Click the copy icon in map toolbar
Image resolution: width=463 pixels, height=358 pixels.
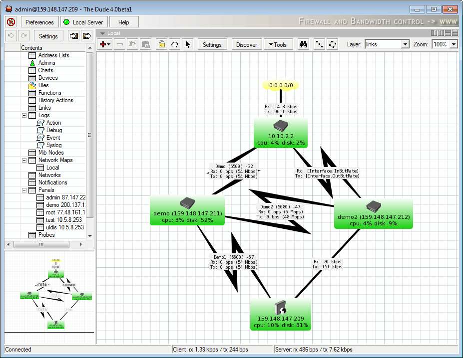click(133, 44)
